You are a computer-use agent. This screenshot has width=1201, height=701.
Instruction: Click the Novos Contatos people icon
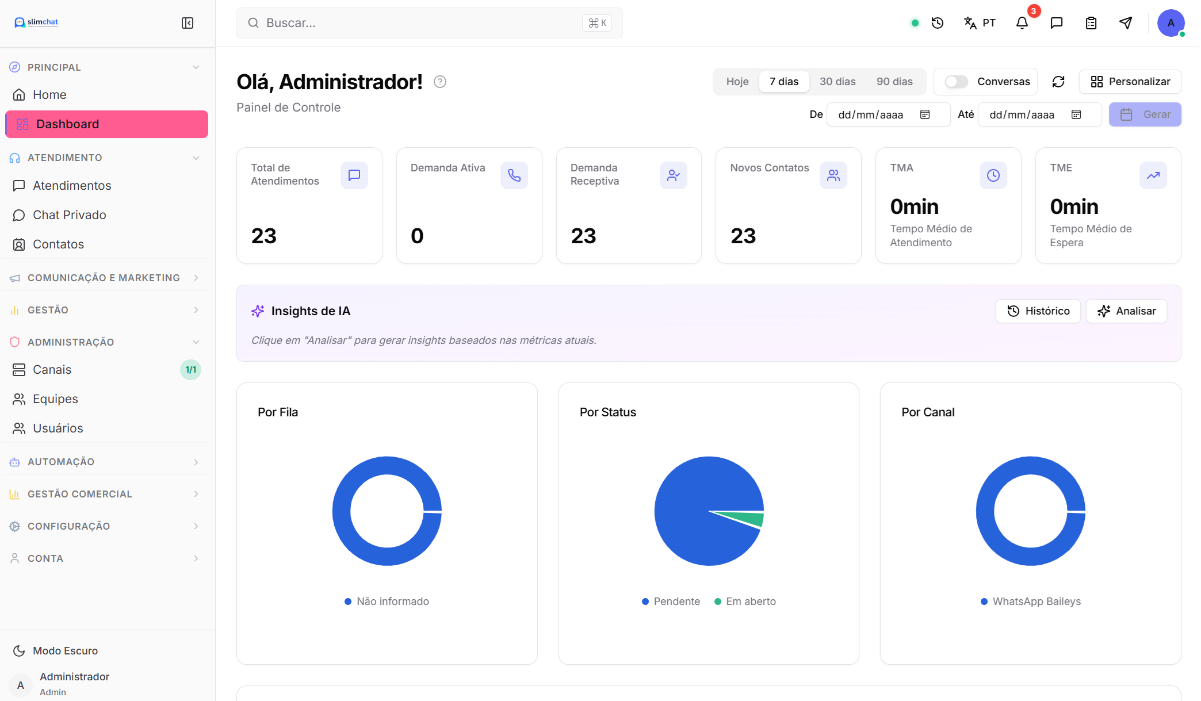(x=833, y=175)
